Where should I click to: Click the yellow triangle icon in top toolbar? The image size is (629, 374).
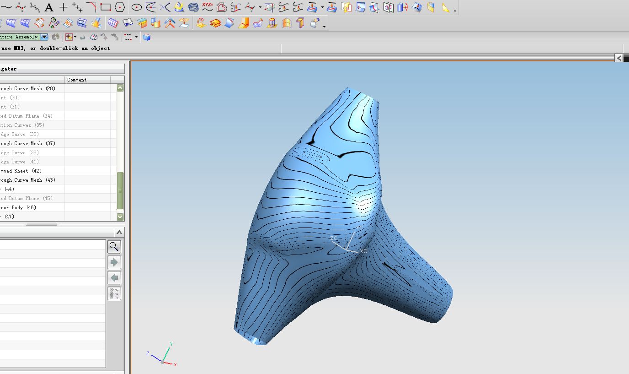pos(446,7)
